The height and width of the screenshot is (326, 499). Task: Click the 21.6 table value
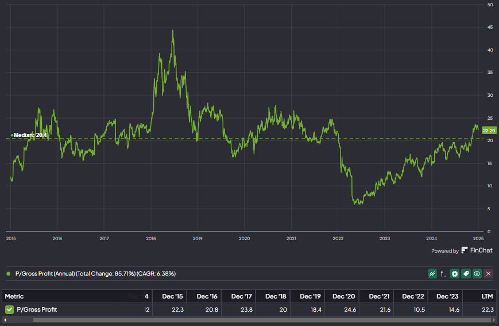[x=385, y=309]
